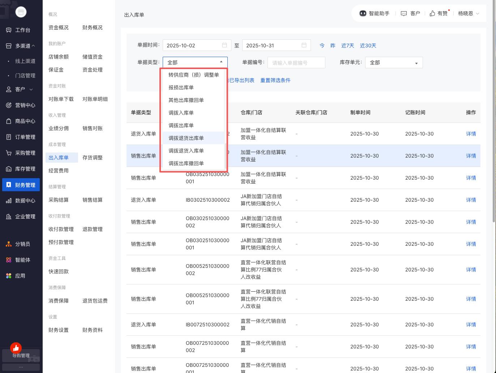Click the 采购管理 shopping cart icon
The image size is (496, 373).
[x=9, y=153]
